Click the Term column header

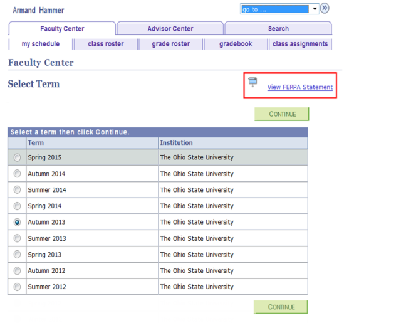[x=92, y=143]
